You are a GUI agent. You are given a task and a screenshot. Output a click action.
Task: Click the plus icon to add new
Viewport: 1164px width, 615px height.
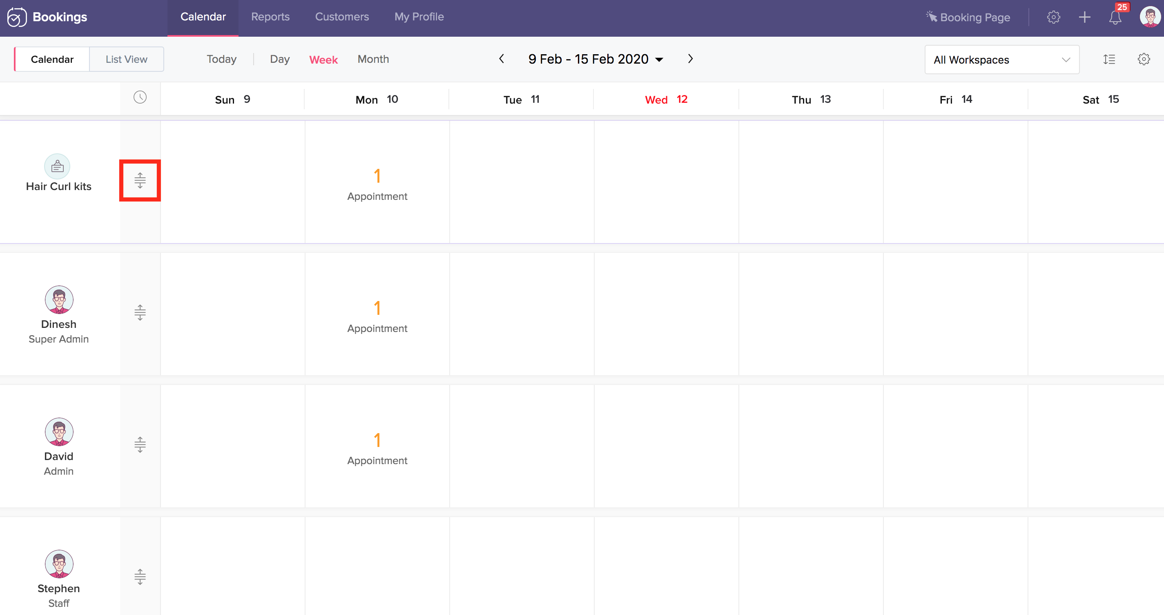1084,18
